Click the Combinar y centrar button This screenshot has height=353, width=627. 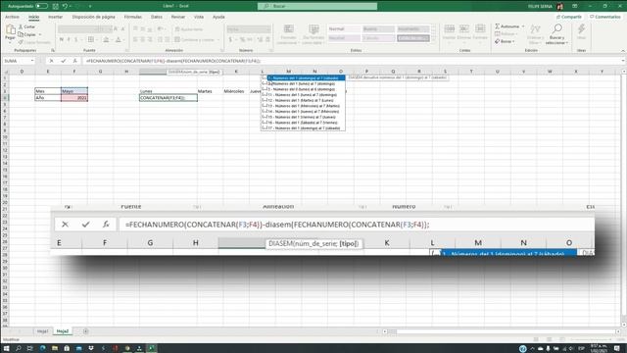[x=195, y=39]
